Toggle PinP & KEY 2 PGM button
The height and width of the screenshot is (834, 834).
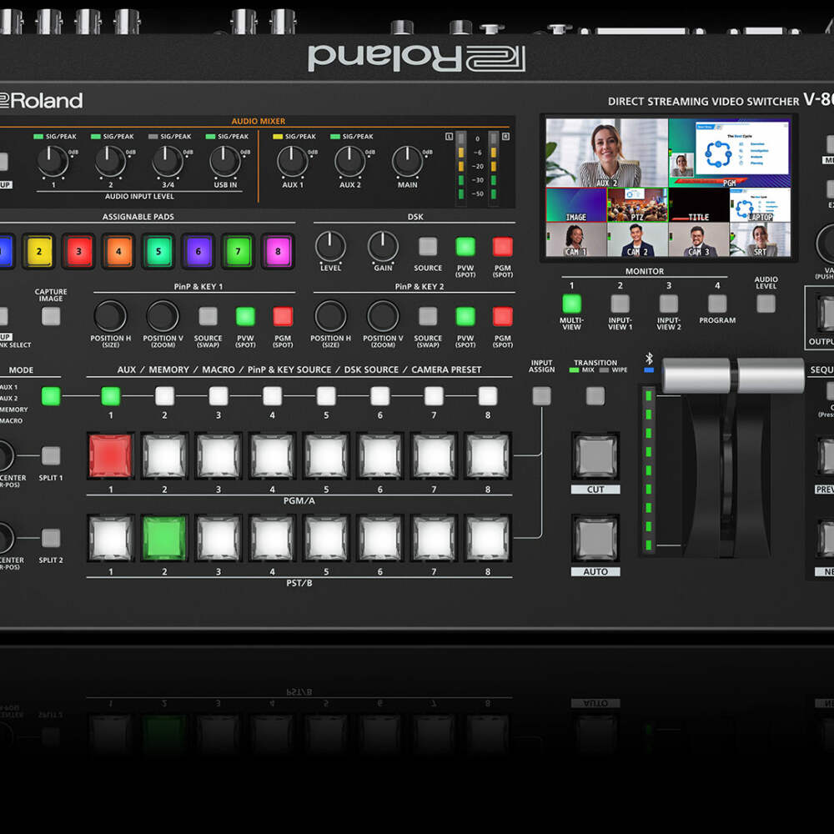tap(503, 316)
